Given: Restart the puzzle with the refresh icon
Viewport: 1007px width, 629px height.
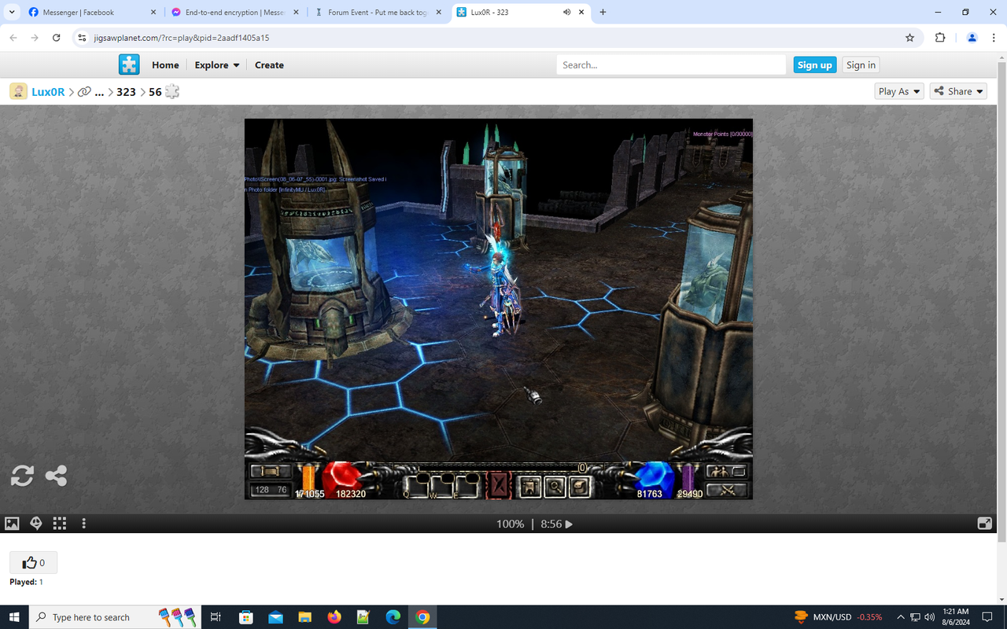Looking at the screenshot, I should [22, 476].
